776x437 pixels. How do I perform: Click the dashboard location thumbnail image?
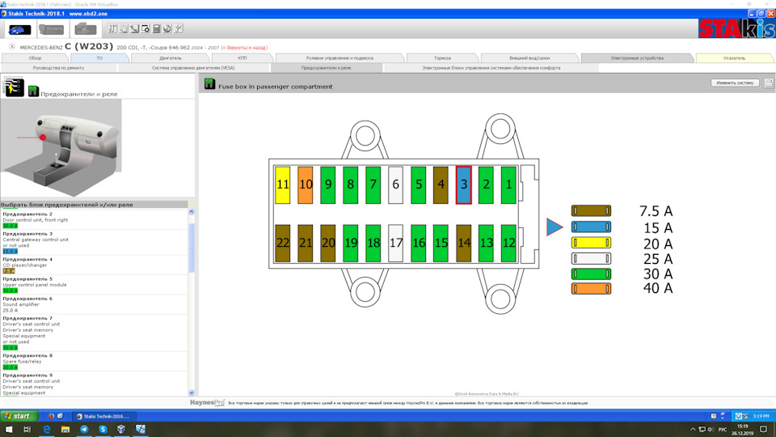(61, 148)
